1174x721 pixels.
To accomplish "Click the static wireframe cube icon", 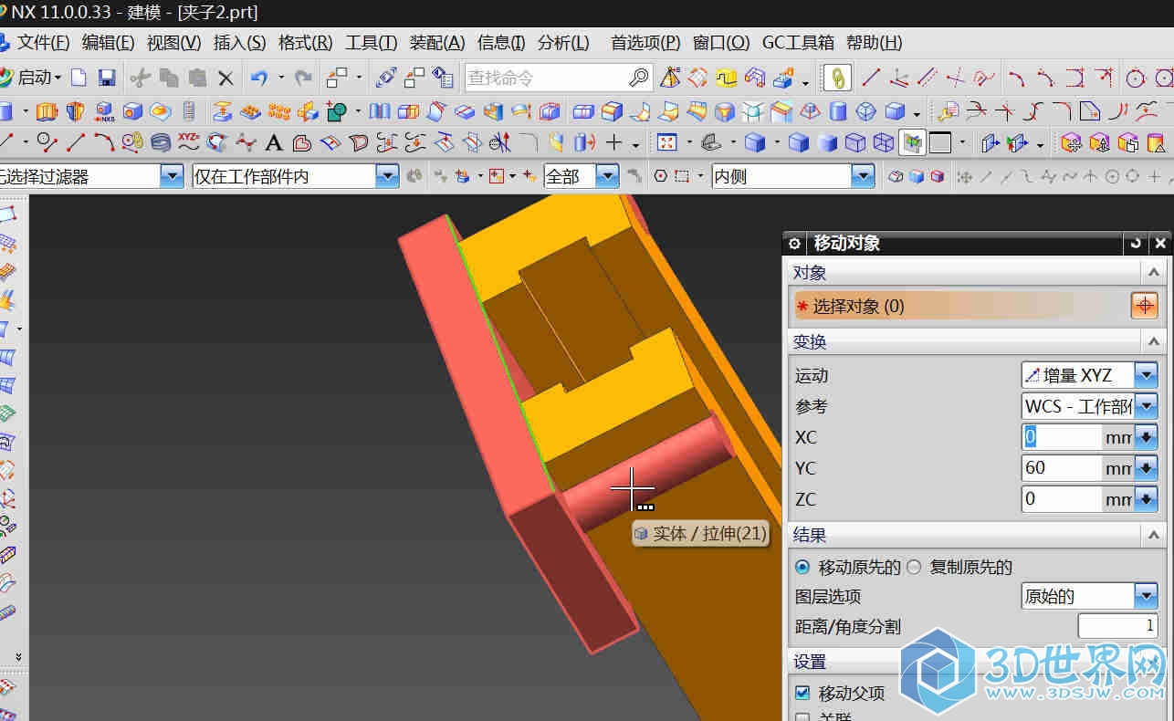I will coord(883,142).
